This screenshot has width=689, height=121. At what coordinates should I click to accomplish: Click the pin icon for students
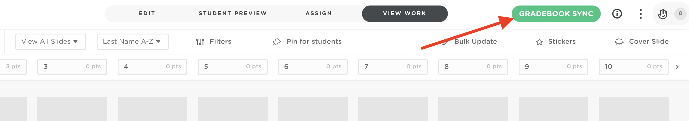tap(277, 42)
